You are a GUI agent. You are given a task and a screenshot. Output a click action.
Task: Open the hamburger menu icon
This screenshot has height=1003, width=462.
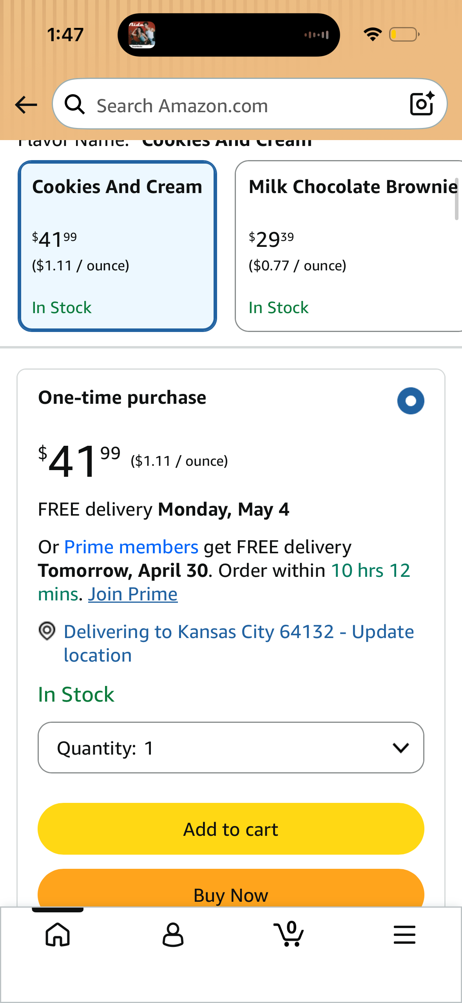(x=404, y=934)
